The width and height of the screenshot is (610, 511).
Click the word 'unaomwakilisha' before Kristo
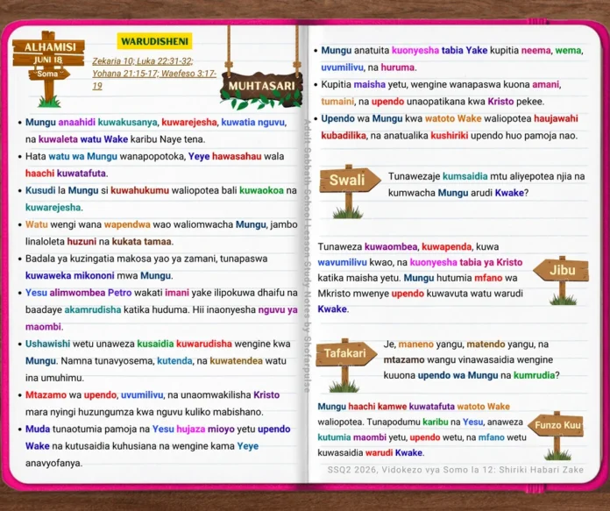click(215, 395)
